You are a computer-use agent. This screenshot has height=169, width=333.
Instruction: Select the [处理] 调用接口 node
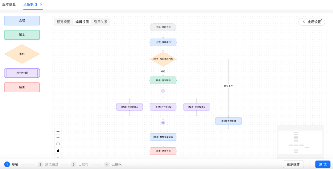[x=163, y=42]
